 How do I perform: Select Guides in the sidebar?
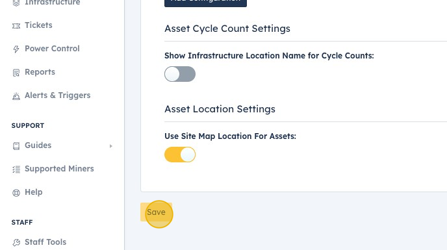(x=38, y=145)
